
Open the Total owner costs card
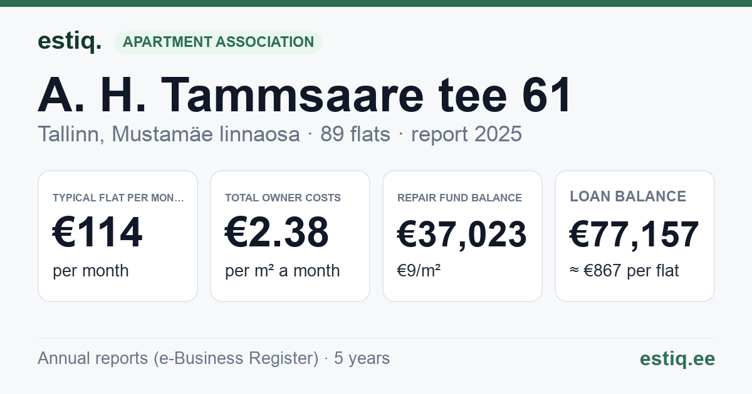[290, 236]
